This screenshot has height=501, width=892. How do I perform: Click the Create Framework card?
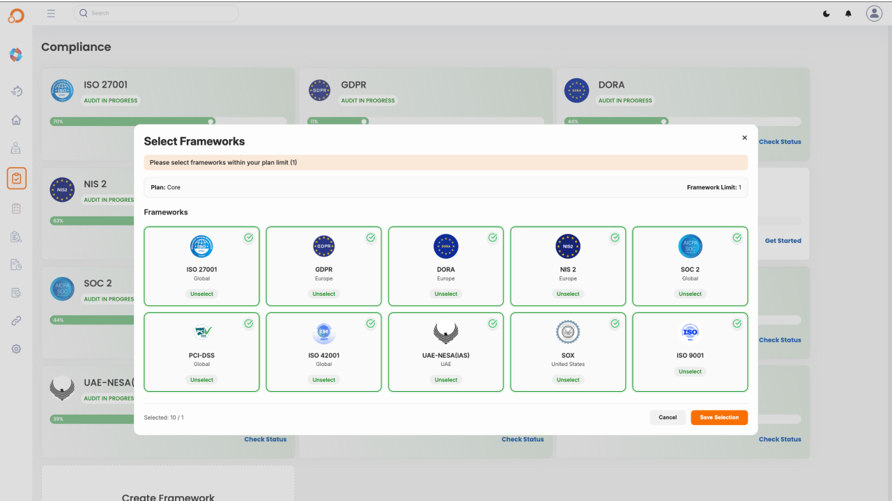coord(168,484)
